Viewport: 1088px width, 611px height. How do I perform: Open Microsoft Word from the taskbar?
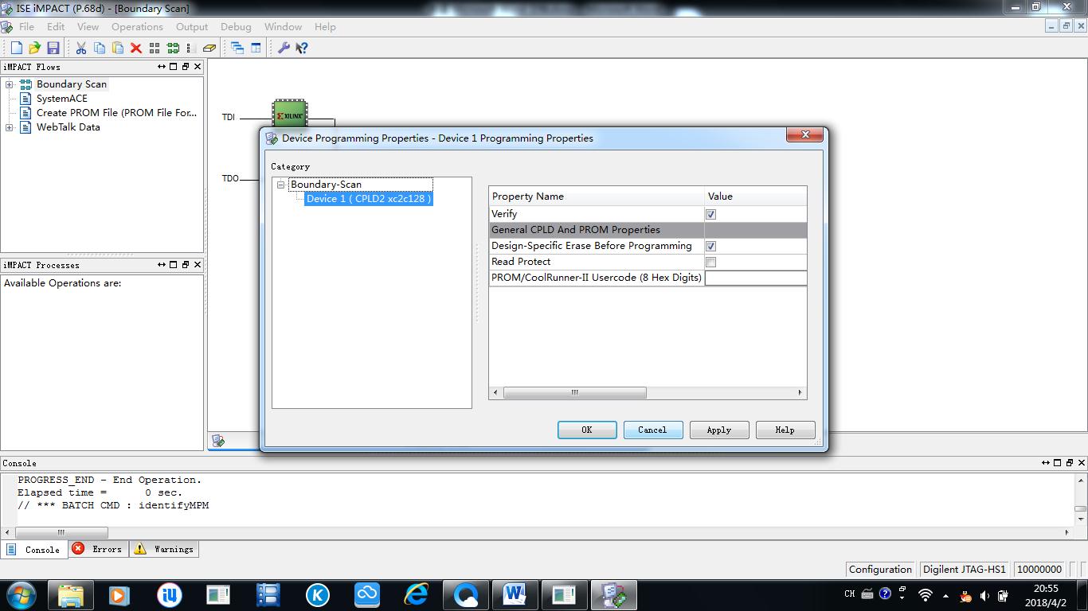[x=515, y=594]
